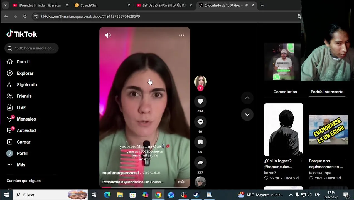
Task: Switch to SpeechChat browser tab
Action: (x=102, y=5)
